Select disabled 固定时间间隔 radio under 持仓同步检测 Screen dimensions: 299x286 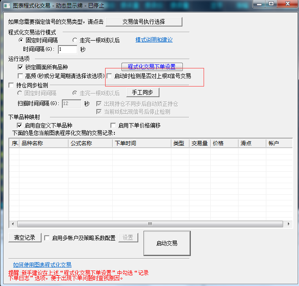[x=19, y=93]
